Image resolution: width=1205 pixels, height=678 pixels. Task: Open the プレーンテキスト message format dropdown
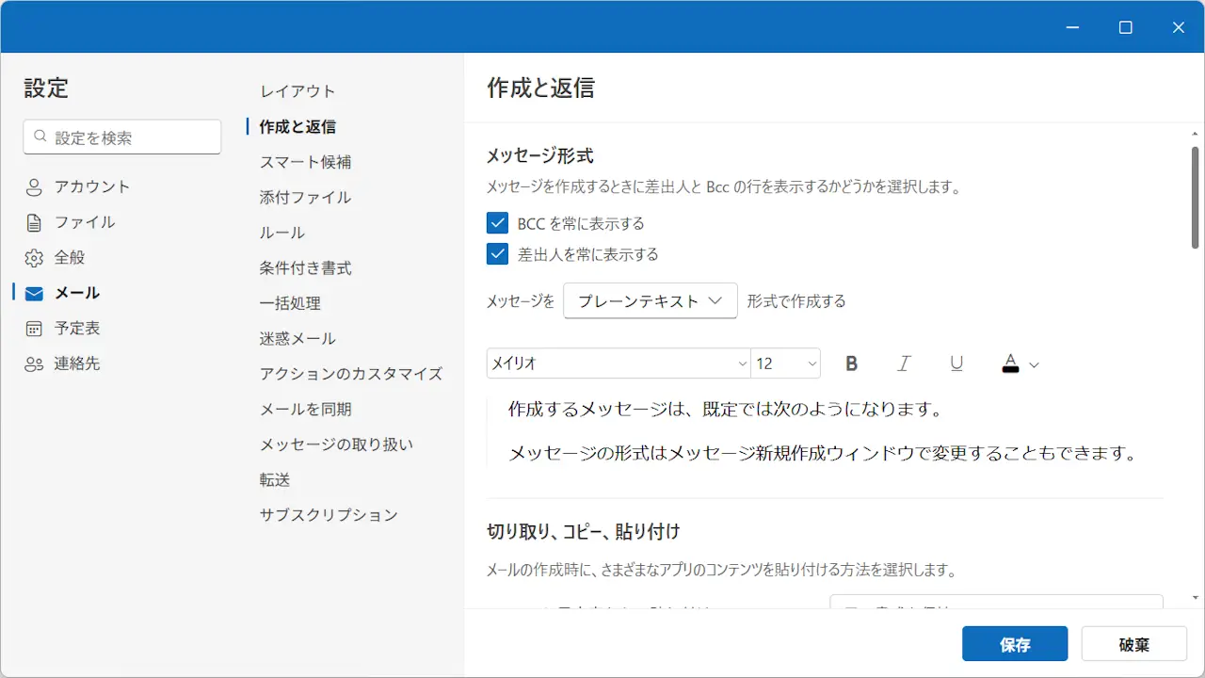pyautogui.click(x=650, y=301)
